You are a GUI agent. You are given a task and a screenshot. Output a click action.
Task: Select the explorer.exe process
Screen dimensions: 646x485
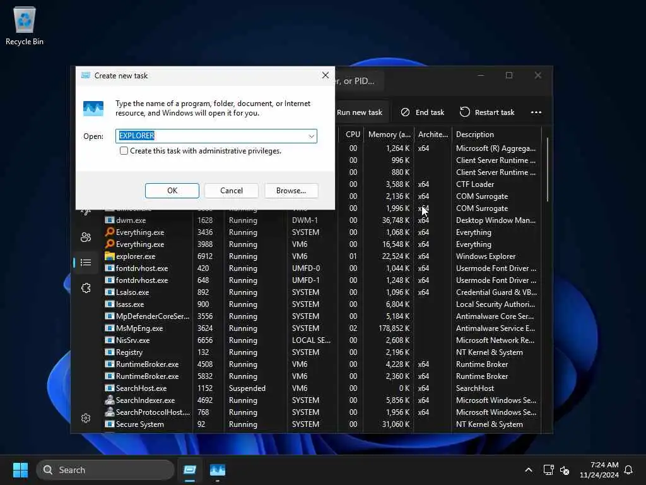321,256
